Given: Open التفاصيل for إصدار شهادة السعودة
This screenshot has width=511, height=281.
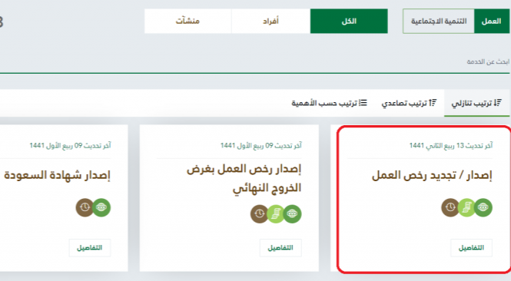Looking at the screenshot, I should pyautogui.click(x=90, y=248).
